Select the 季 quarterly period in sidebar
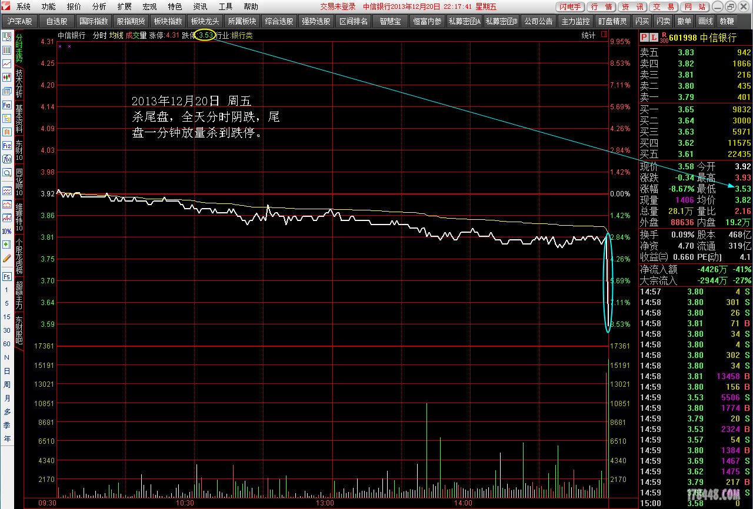This screenshot has height=509, width=753. (x=7, y=425)
